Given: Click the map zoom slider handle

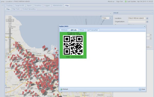Looking at the screenshot, I should pyautogui.click(x=10, y=39).
